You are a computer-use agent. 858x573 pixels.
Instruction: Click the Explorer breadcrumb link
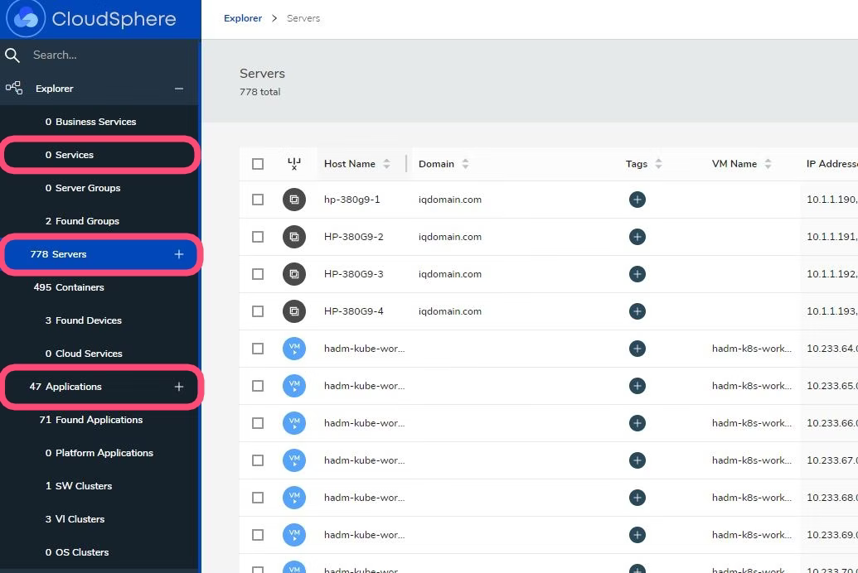click(242, 17)
